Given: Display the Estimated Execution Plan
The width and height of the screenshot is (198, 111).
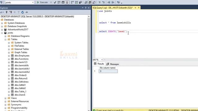Looking at the screenshot, I should (x=59, y=2).
